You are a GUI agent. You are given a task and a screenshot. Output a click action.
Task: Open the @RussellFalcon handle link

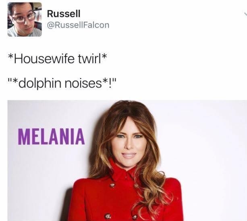pyautogui.click(x=78, y=25)
